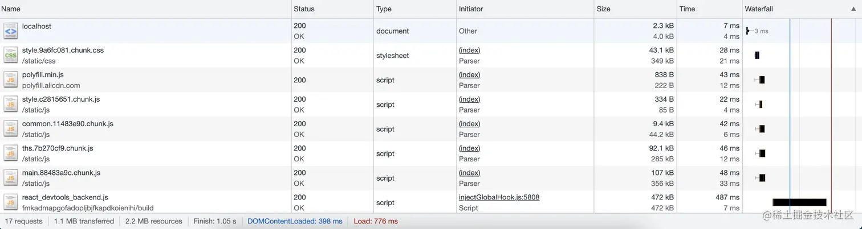Click the JS icon beside main.88483a9c.chunk.js
The width and height of the screenshot is (862, 229).
pos(10,178)
